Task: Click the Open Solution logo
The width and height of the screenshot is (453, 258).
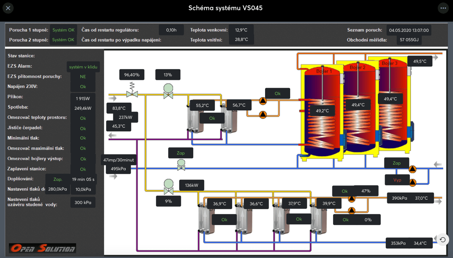Action: pyautogui.click(x=42, y=248)
